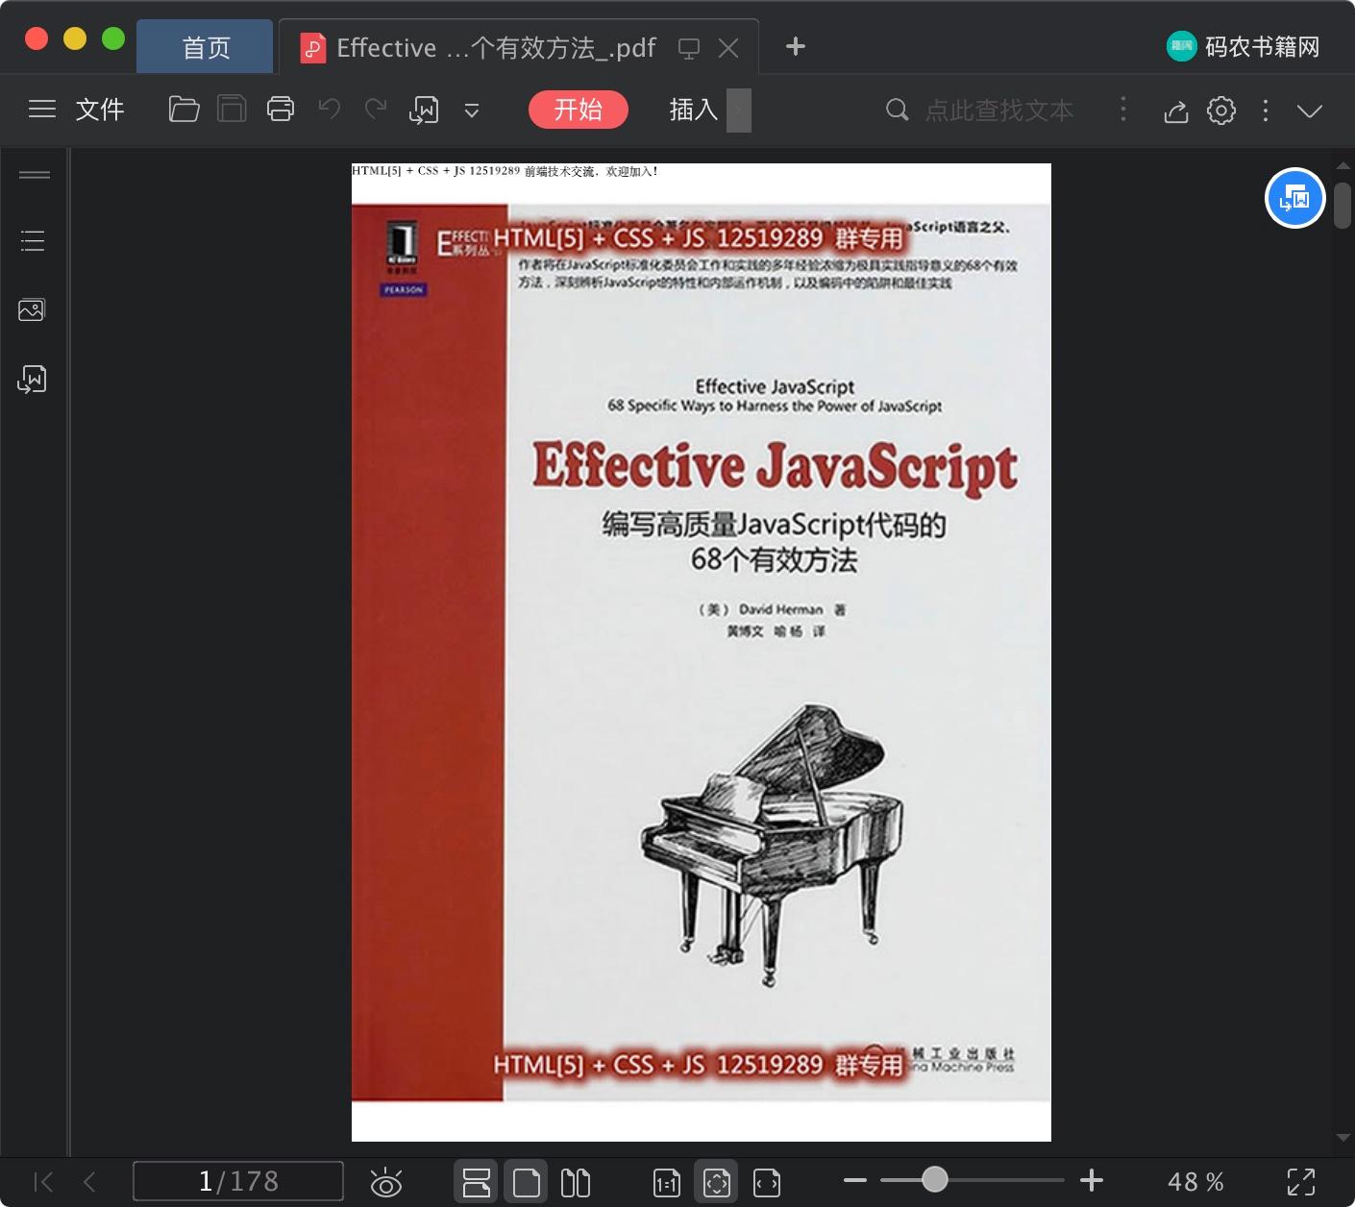Click the tab screen display icon
The width and height of the screenshot is (1355, 1207).
click(x=689, y=48)
